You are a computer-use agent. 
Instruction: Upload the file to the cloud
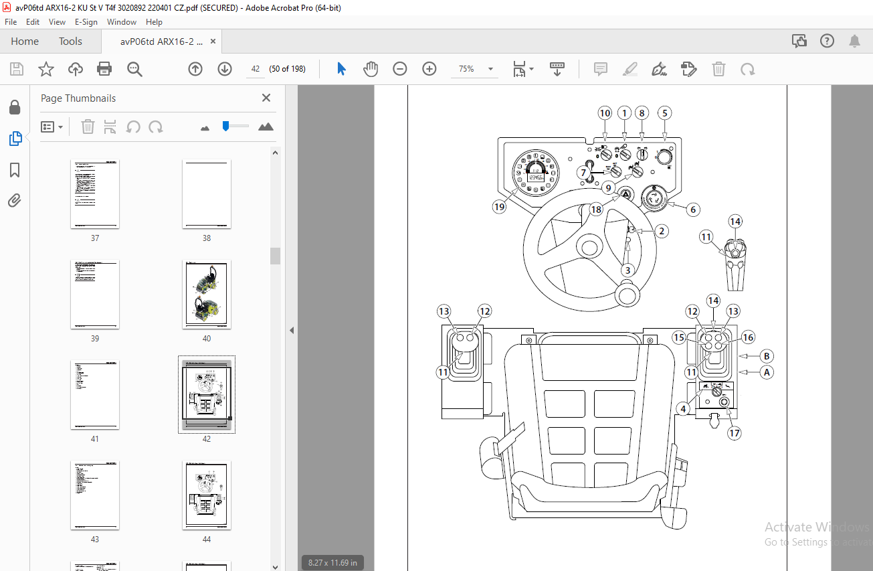click(x=75, y=69)
